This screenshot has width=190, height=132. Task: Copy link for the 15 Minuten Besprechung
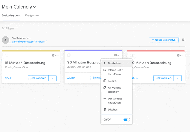[38, 78]
